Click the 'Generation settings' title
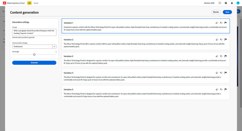 [21, 22]
